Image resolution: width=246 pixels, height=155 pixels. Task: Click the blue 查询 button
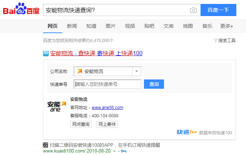(154, 84)
